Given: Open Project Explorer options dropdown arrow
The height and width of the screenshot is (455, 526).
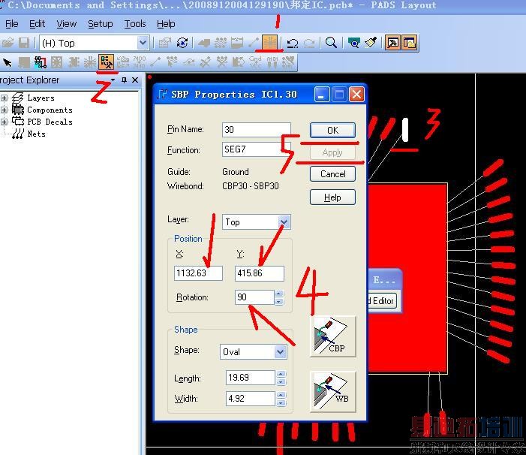Looking at the screenshot, I should [113, 80].
